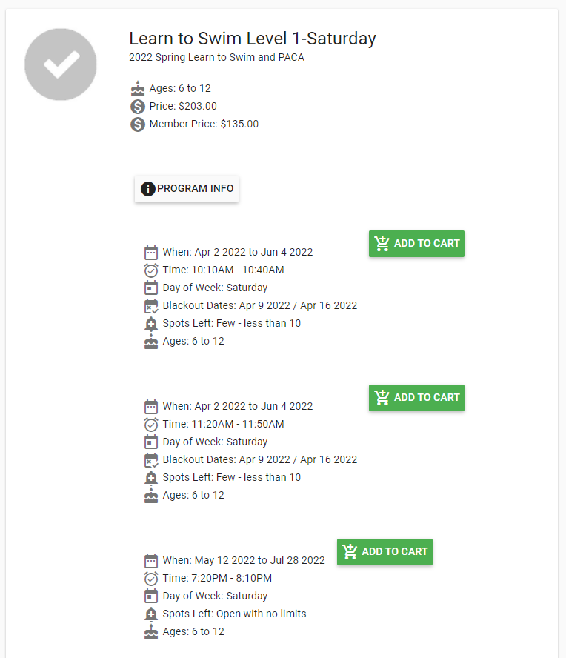Click the gray checkmark program thumbnail
Viewport: 566px width, 658px height.
pos(61,65)
